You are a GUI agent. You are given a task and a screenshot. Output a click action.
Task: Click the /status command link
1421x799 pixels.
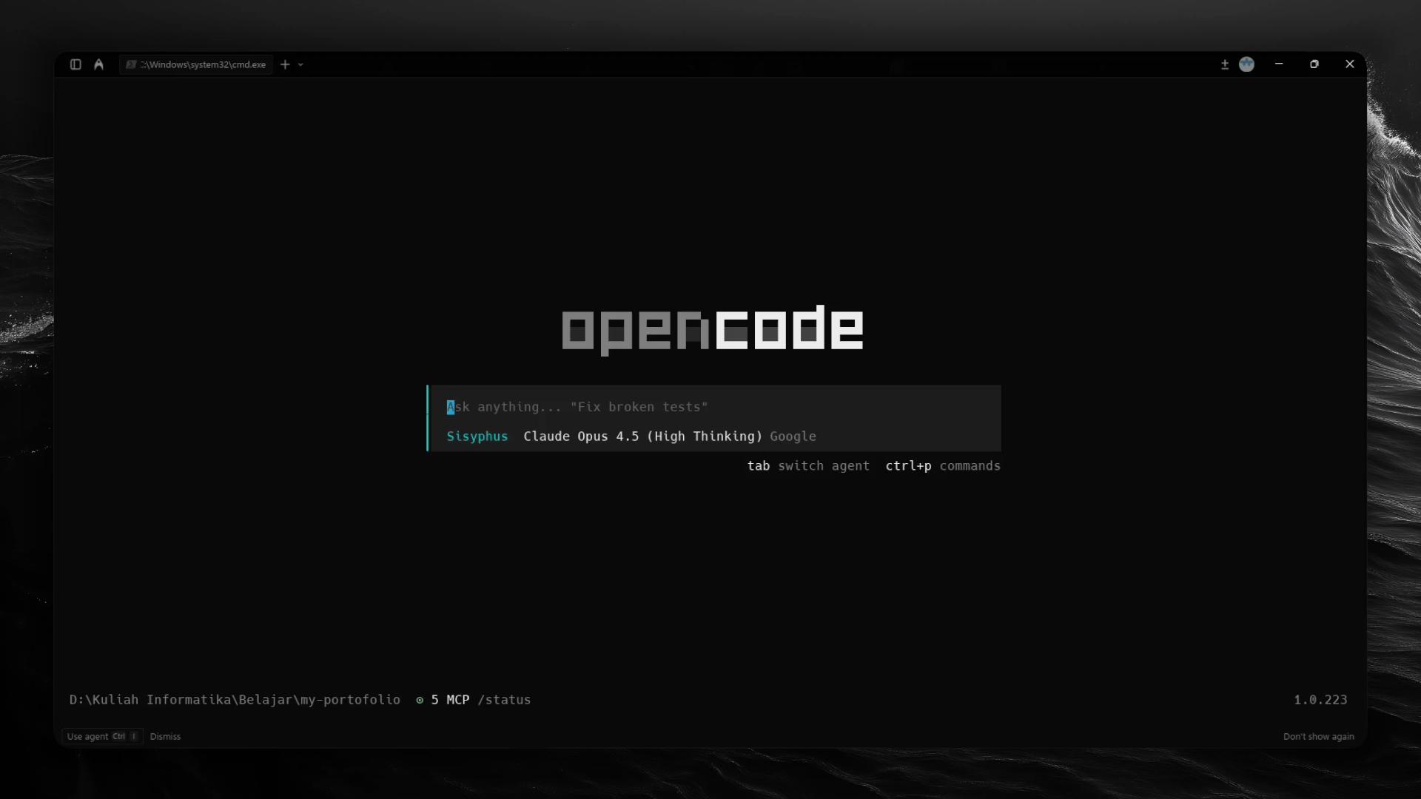(505, 700)
